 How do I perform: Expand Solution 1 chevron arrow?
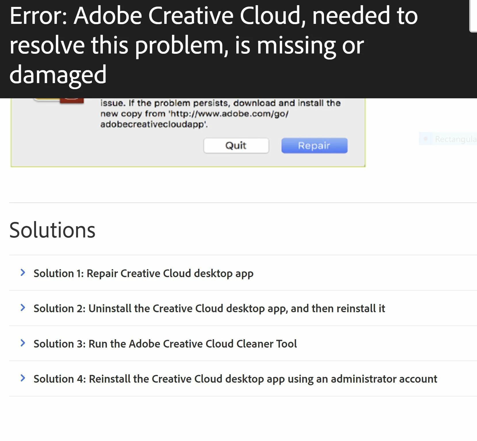click(x=23, y=272)
